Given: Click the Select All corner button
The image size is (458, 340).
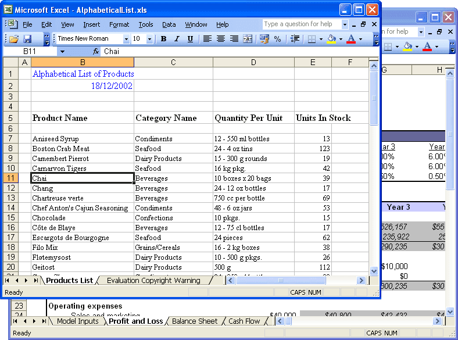Looking at the screenshot, I should [x=11, y=63].
